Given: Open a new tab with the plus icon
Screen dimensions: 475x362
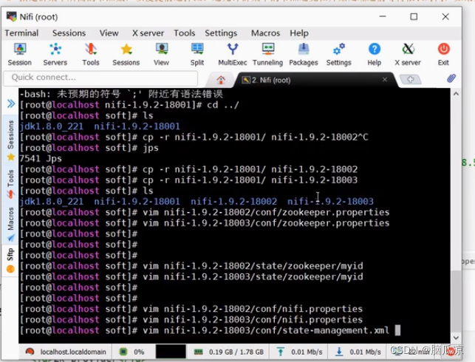Looking at the screenshot, I should click(411, 79).
